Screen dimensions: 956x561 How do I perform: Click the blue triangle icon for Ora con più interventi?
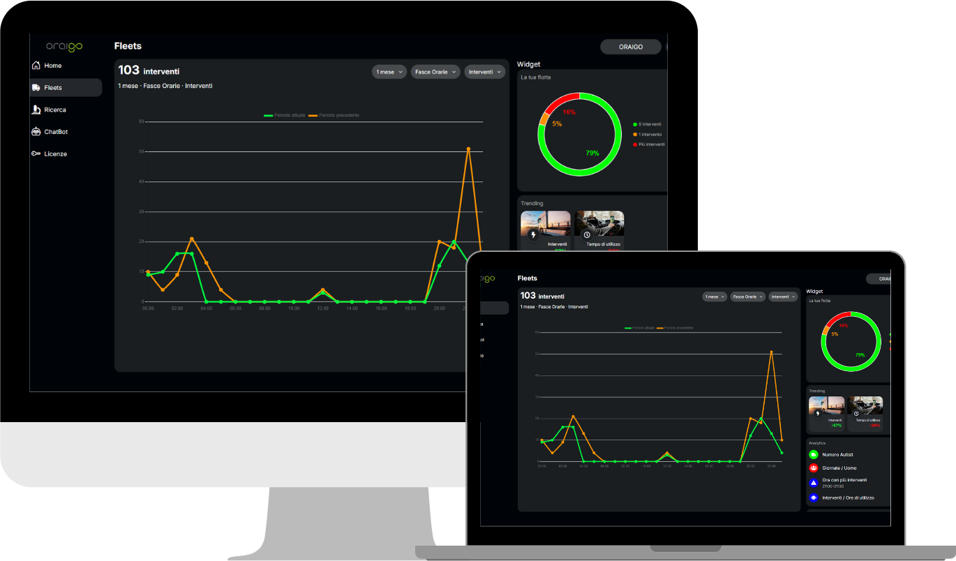tap(814, 483)
